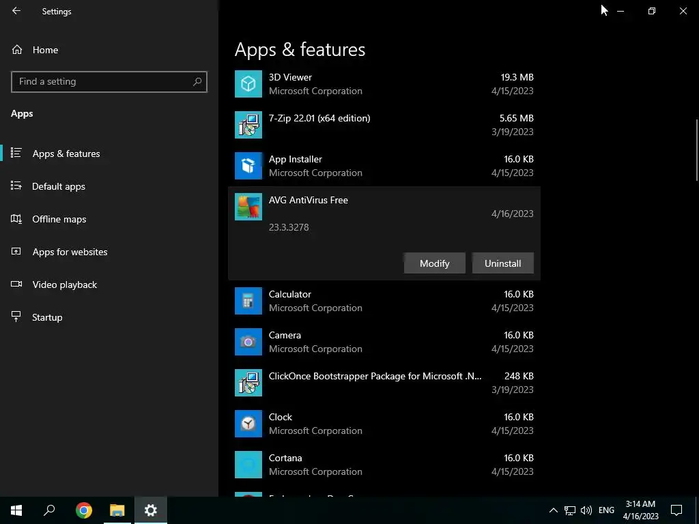The height and width of the screenshot is (524, 699).
Task: Select the Calculator entry name
Action: [x=289, y=294]
